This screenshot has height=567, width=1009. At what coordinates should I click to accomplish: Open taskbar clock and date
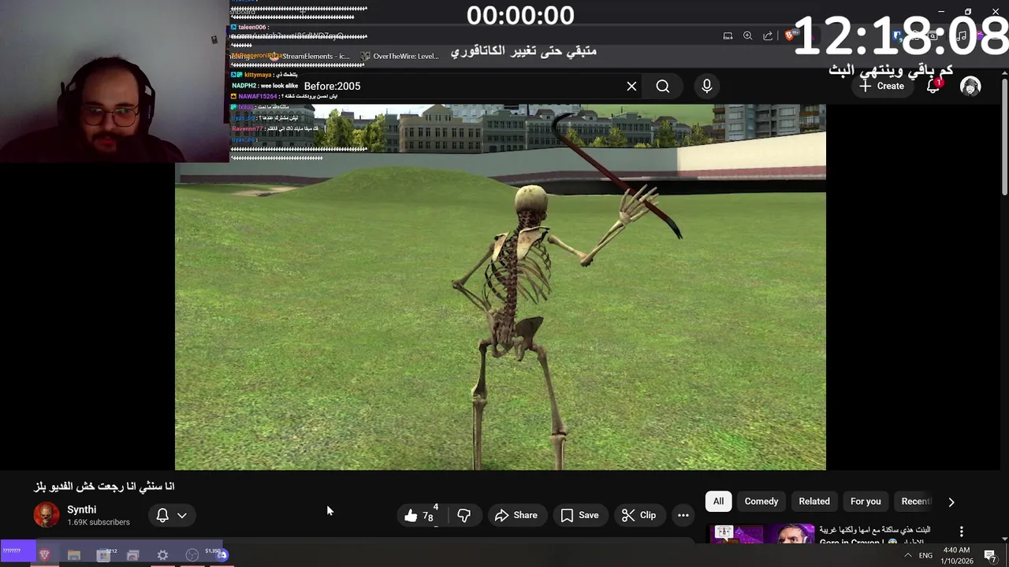point(956,555)
